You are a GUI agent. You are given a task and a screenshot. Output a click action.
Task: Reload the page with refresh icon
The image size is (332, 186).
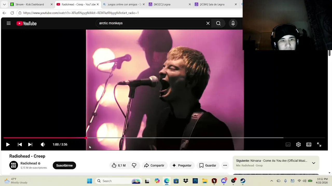click(x=12, y=13)
